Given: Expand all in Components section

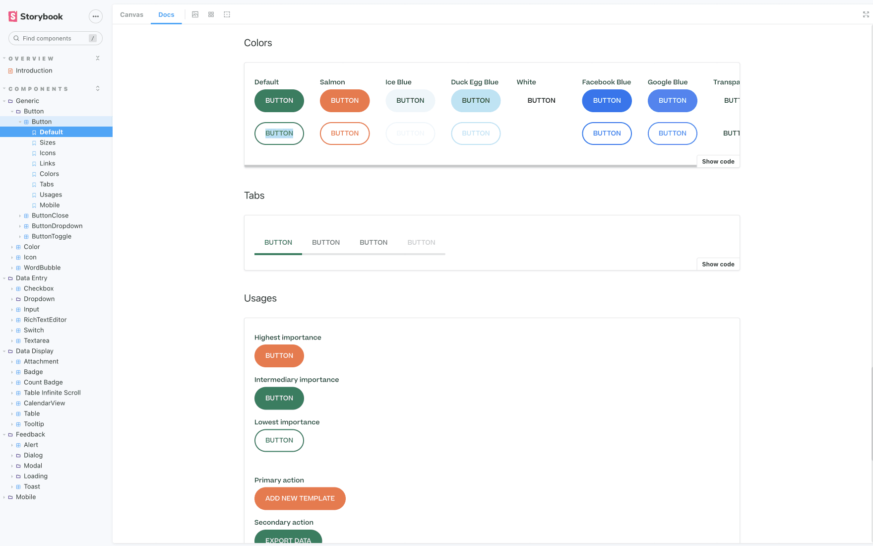Looking at the screenshot, I should point(98,88).
